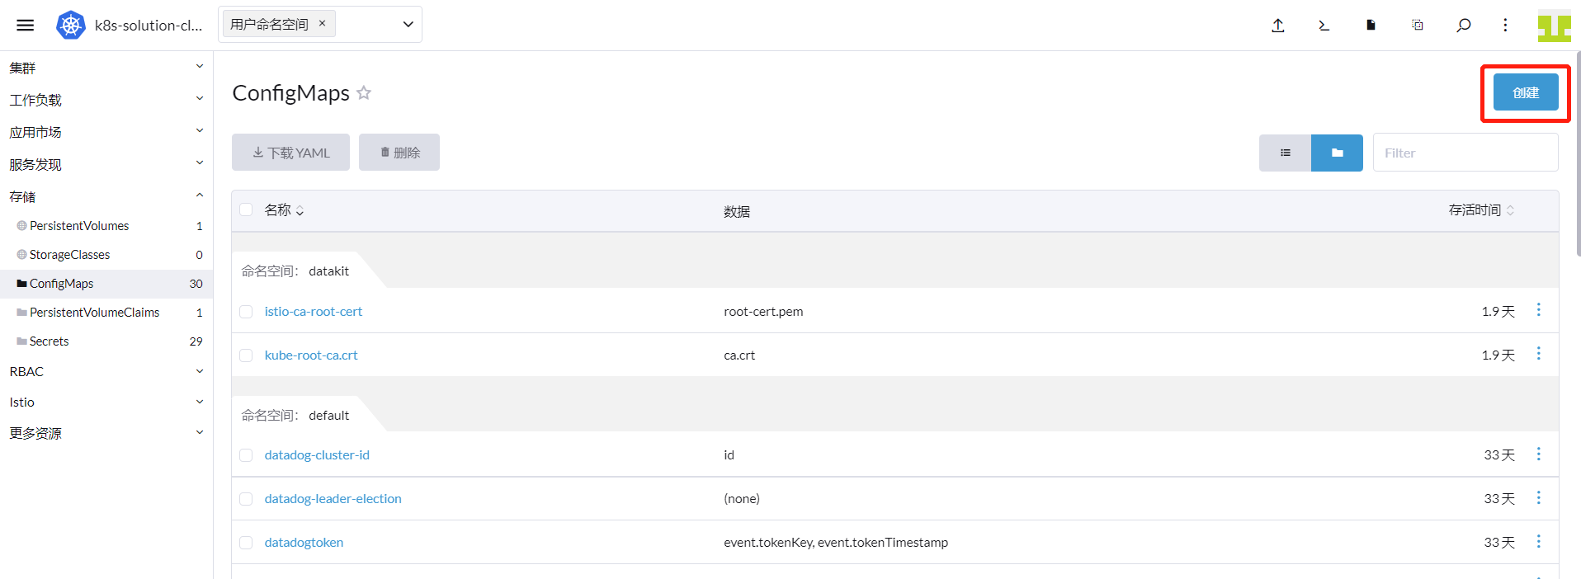Open row actions for istio-ca-root-cert

(1538, 309)
